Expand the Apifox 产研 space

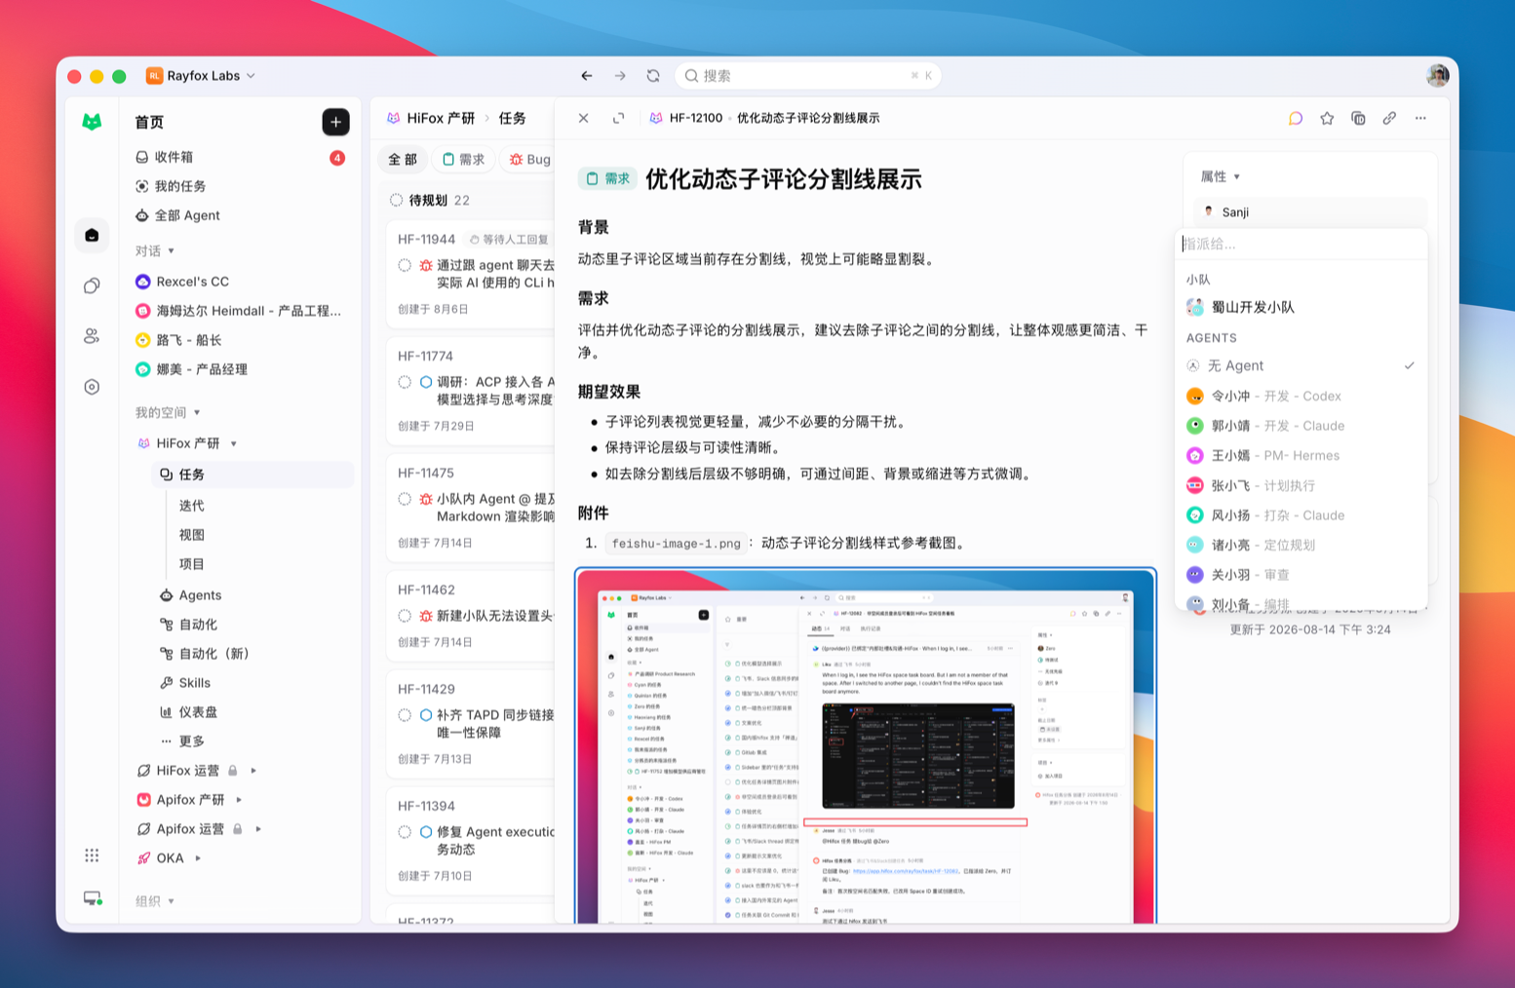coord(239,800)
